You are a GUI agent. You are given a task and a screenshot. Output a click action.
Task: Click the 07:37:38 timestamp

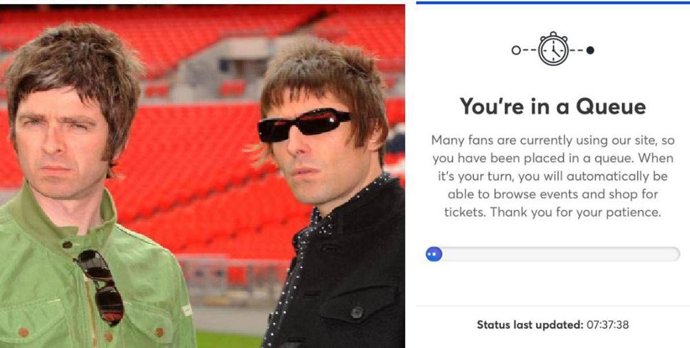608,325
